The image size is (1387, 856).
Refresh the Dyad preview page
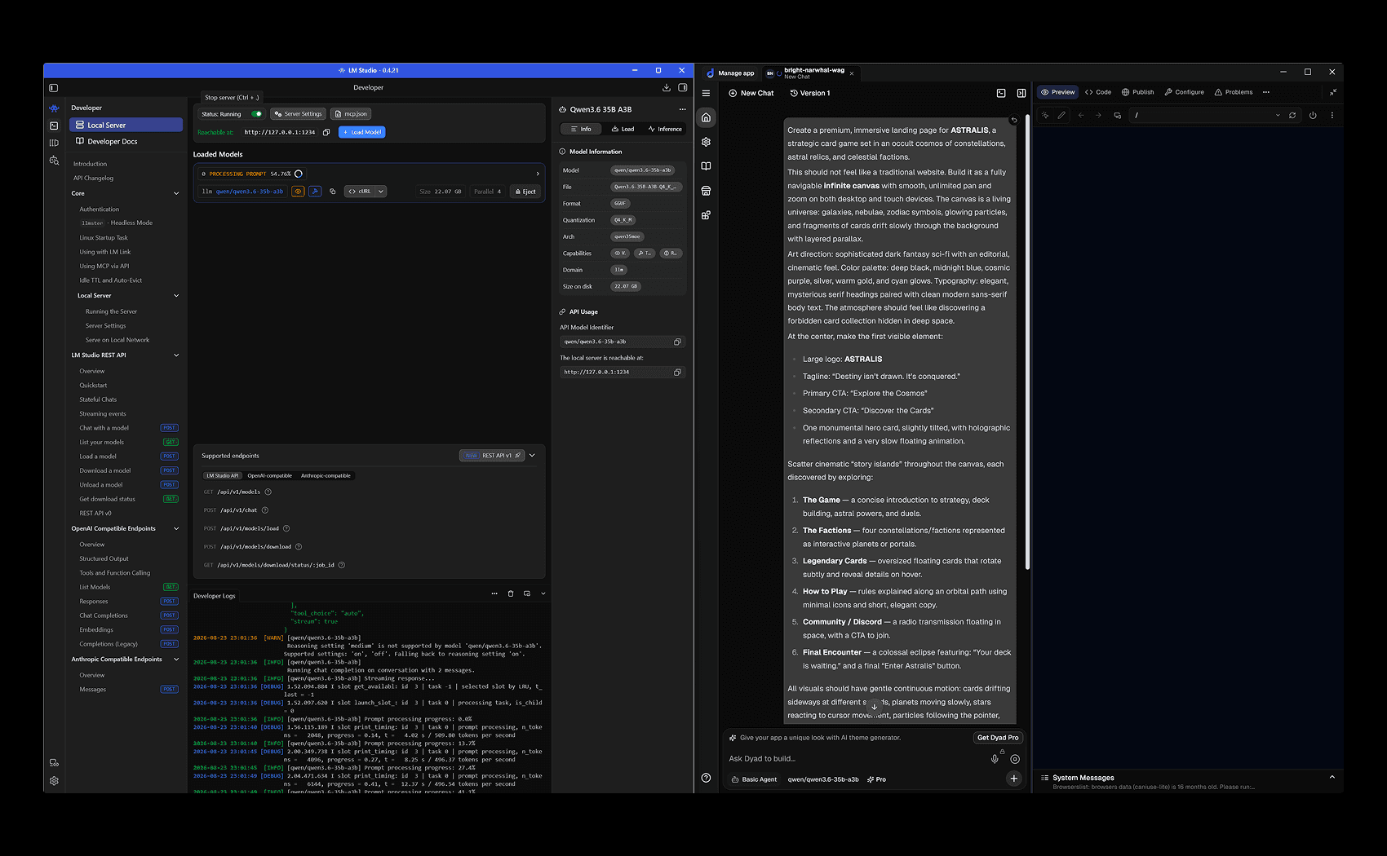[1292, 115]
